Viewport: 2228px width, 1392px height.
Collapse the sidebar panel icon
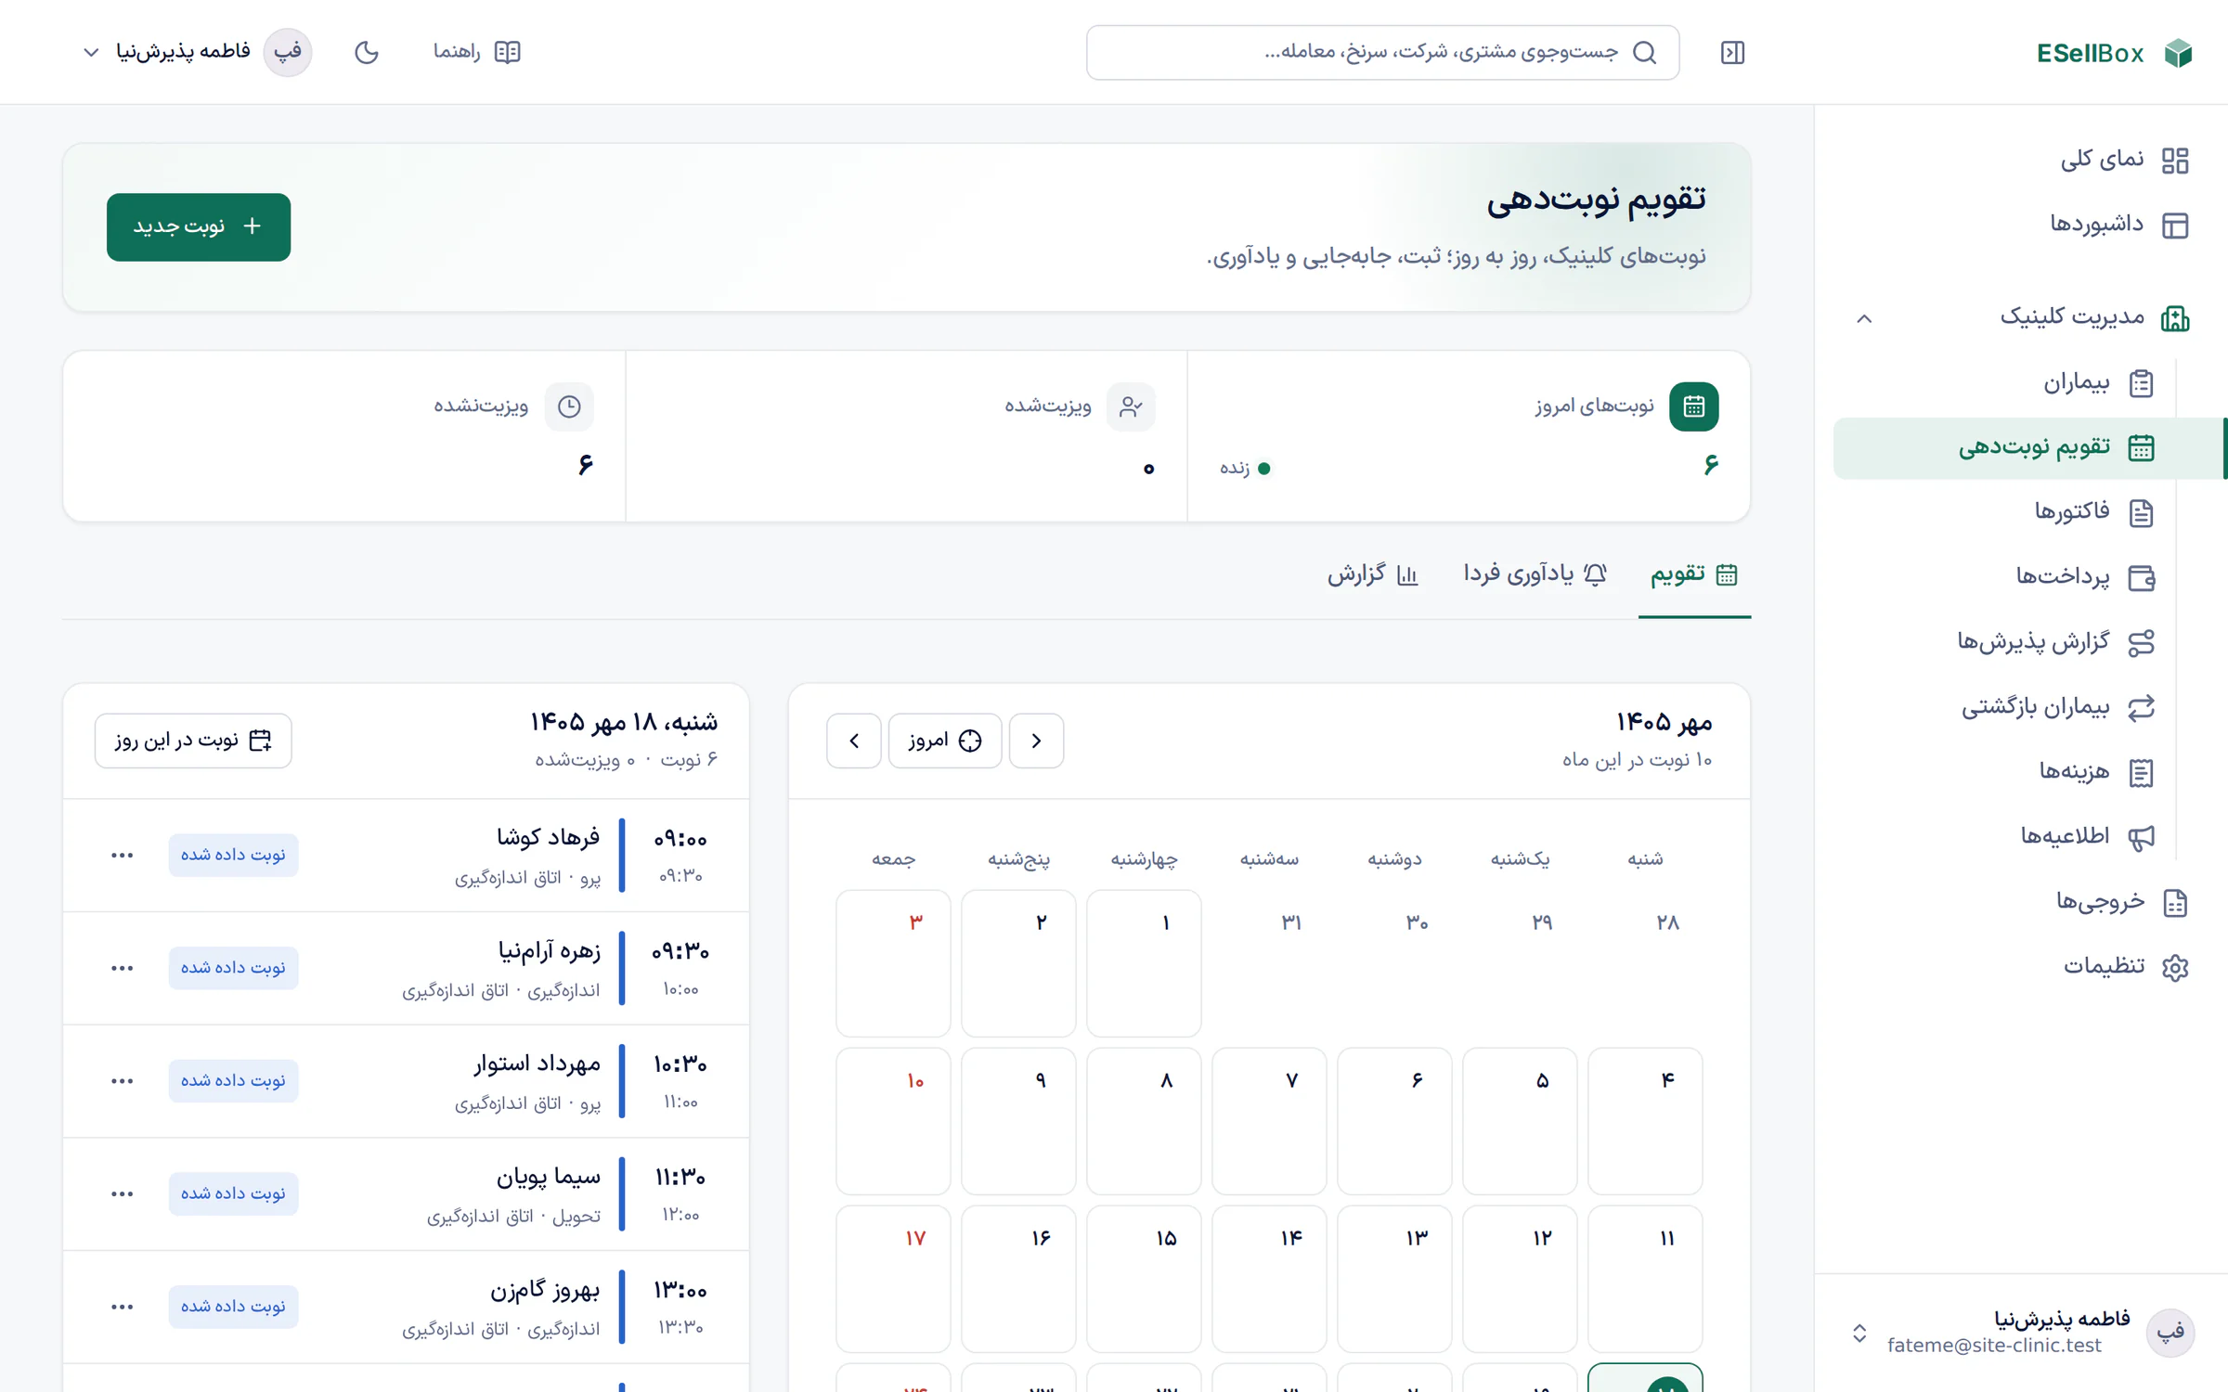[x=1732, y=52]
